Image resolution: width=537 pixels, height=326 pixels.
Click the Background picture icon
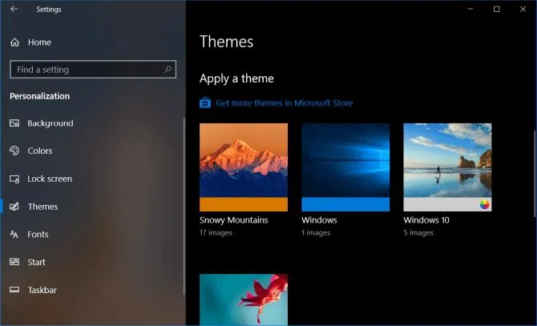14,123
